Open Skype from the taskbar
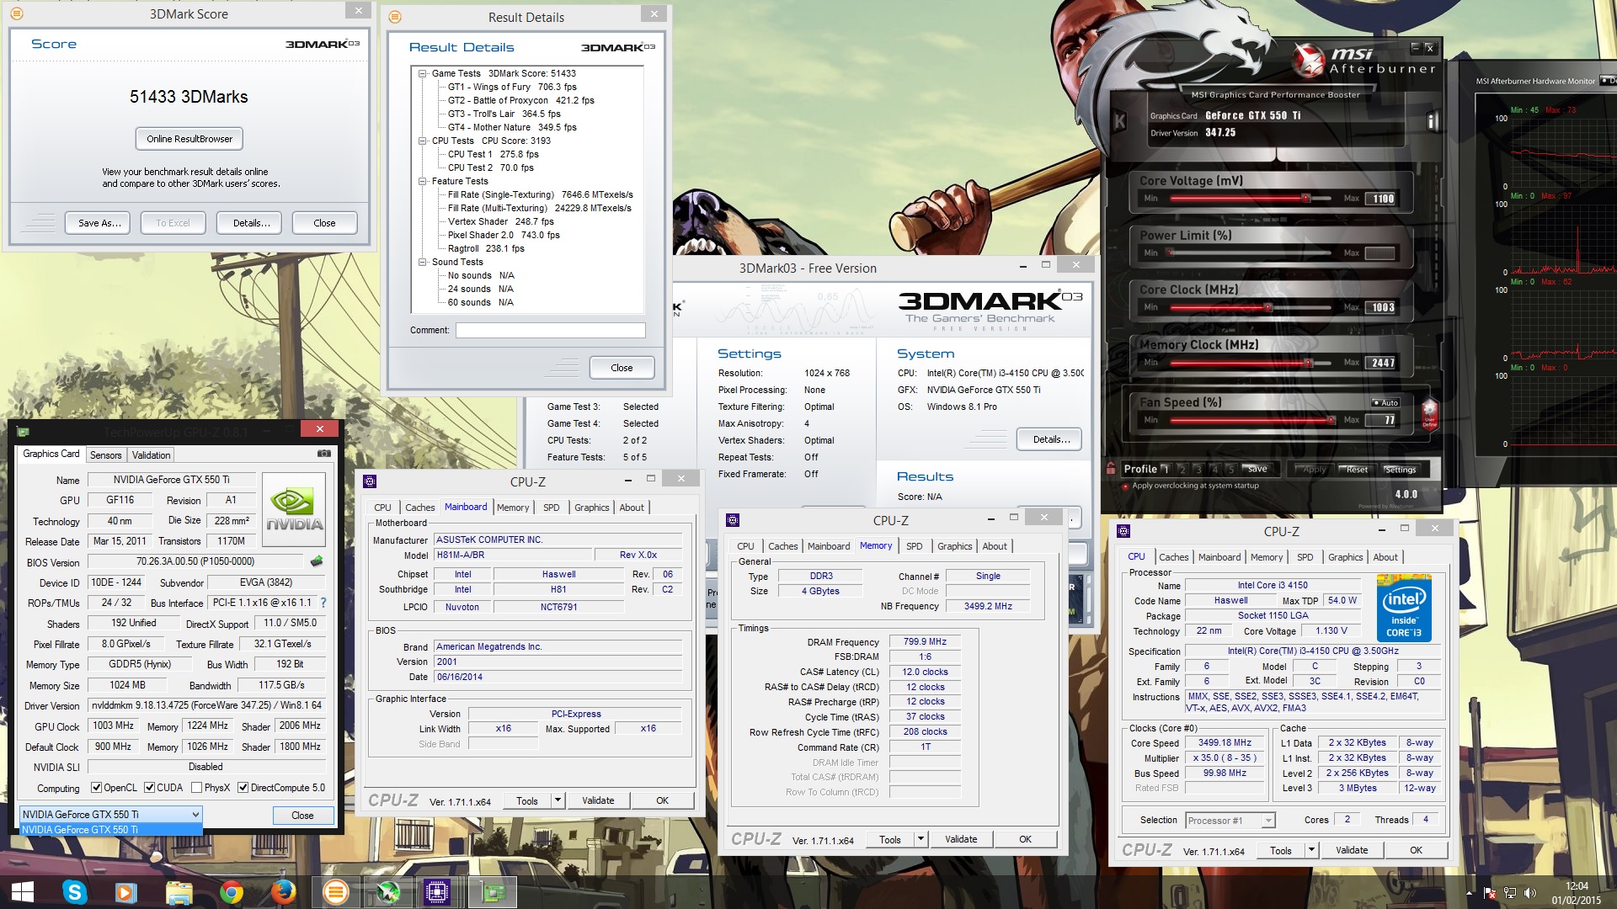This screenshot has height=909, width=1617. click(75, 891)
